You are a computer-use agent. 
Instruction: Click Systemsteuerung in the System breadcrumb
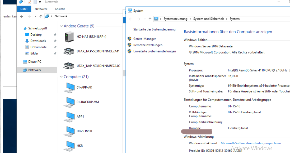point(175,19)
